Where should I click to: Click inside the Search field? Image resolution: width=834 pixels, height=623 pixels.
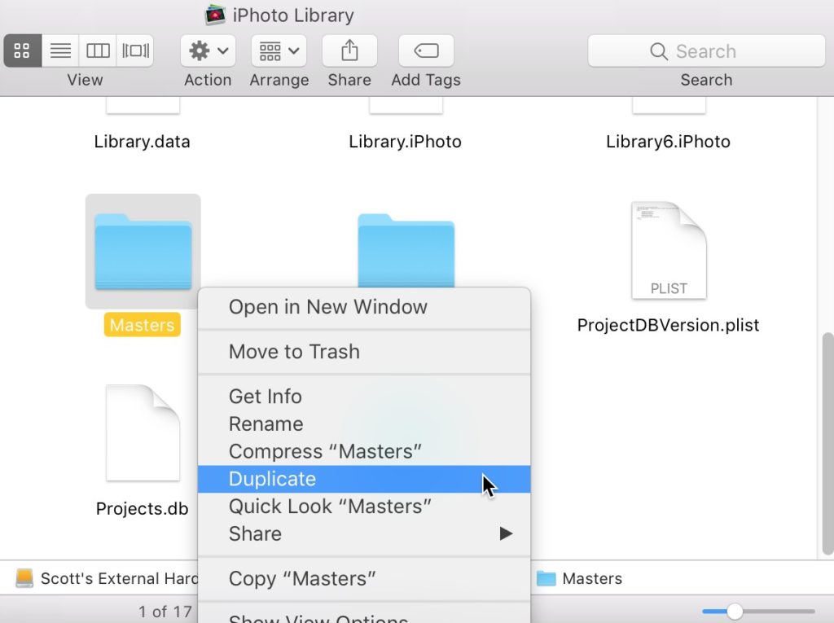pyautogui.click(x=707, y=50)
